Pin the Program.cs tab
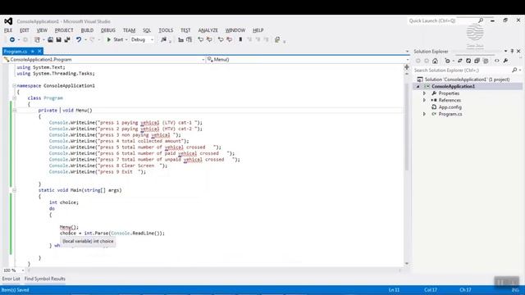This screenshot has width=525, height=295. pyautogui.click(x=33, y=51)
